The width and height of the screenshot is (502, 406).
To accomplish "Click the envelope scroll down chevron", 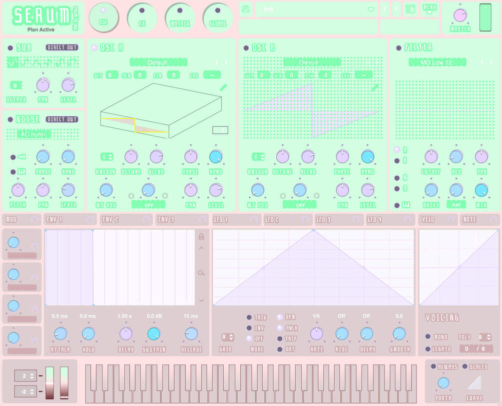I will [201, 300].
